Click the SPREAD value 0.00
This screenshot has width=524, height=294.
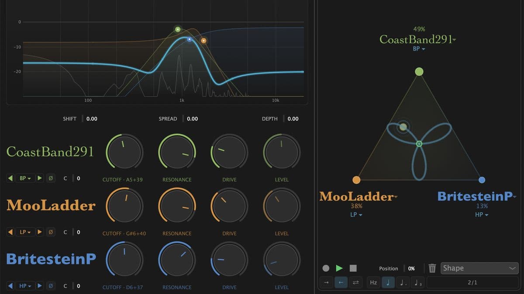tap(192, 118)
